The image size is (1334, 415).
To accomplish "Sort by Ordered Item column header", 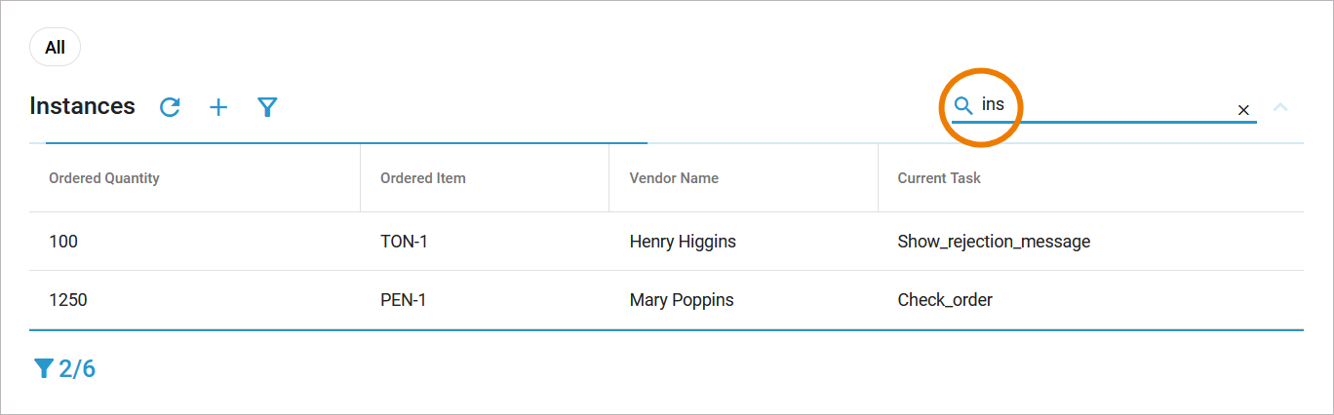I will (x=423, y=178).
